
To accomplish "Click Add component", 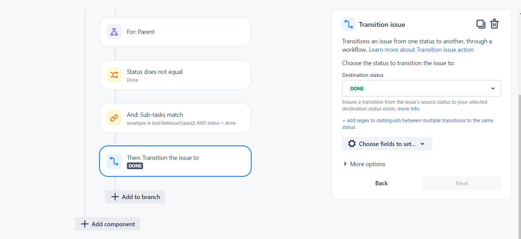I will coord(107,224).
